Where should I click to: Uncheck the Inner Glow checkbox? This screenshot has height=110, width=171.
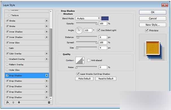(x=7, y=42)
